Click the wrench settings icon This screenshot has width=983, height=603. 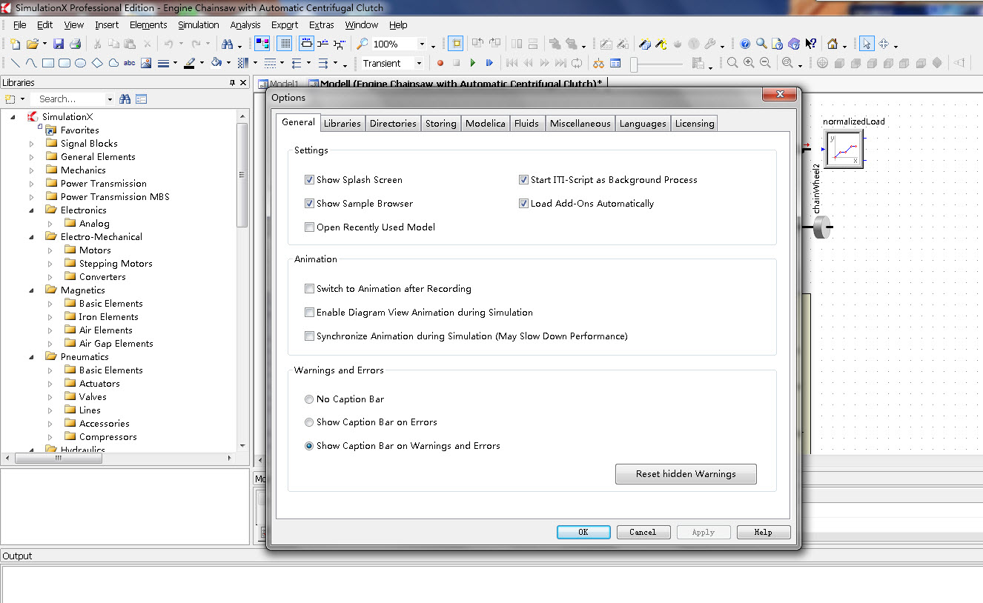pos(710,44)
